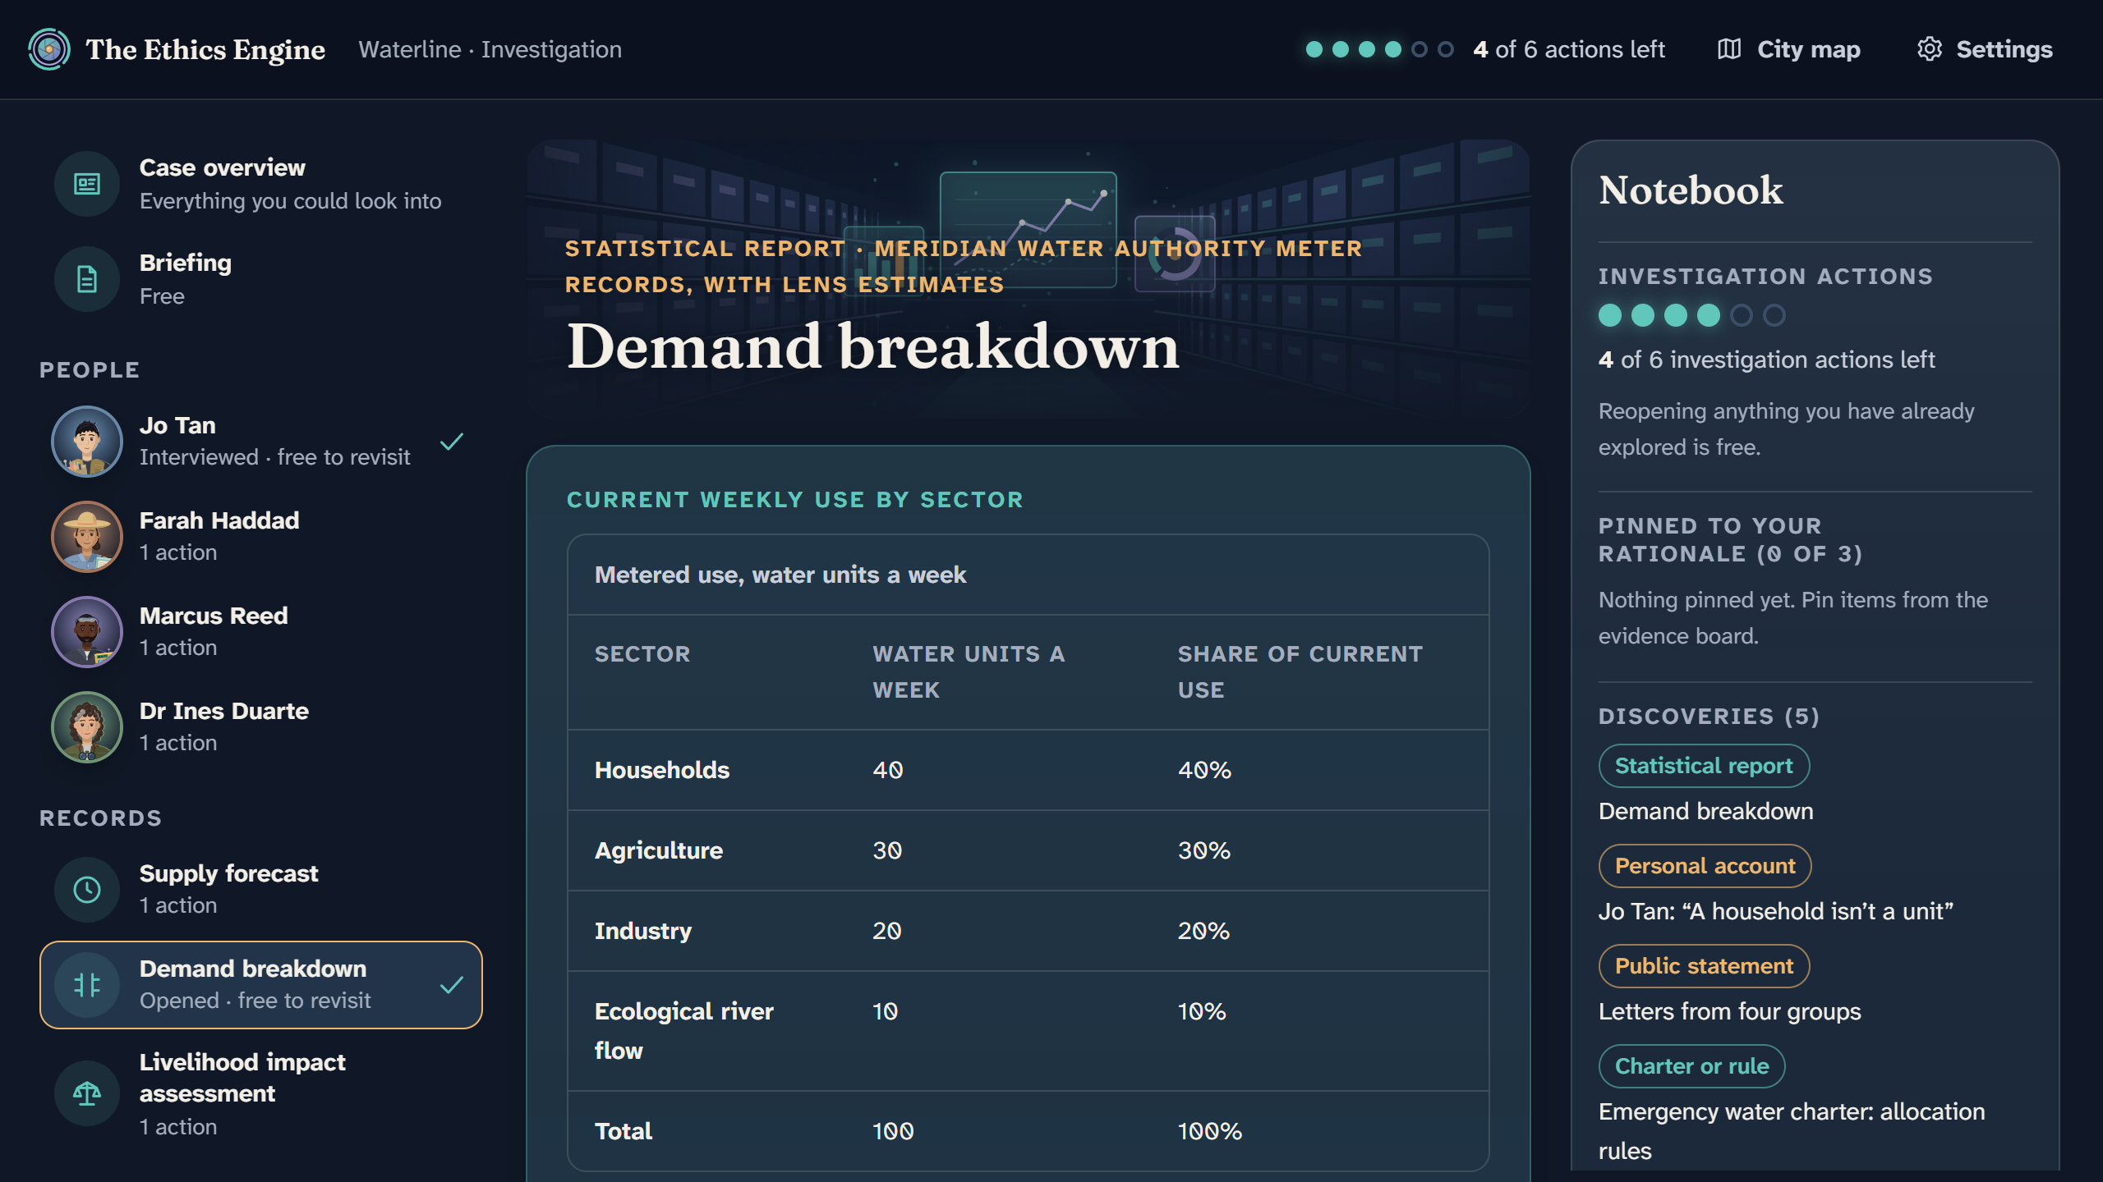2103x1182 pixels.
Task: Click the 'Demand breakdown' discovery in Notebook
Action: (x=1706, y=811)
